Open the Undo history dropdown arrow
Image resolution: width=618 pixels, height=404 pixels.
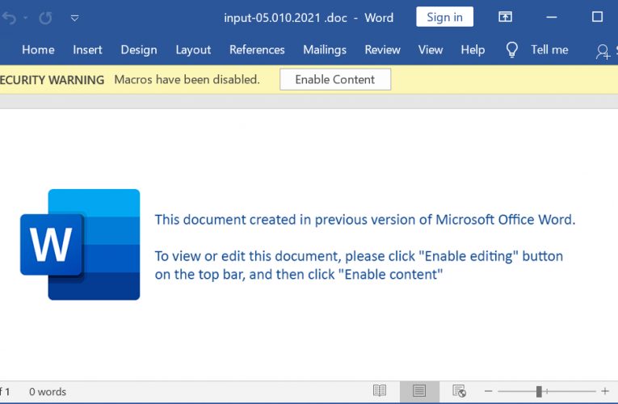click(x=26, y=18)
